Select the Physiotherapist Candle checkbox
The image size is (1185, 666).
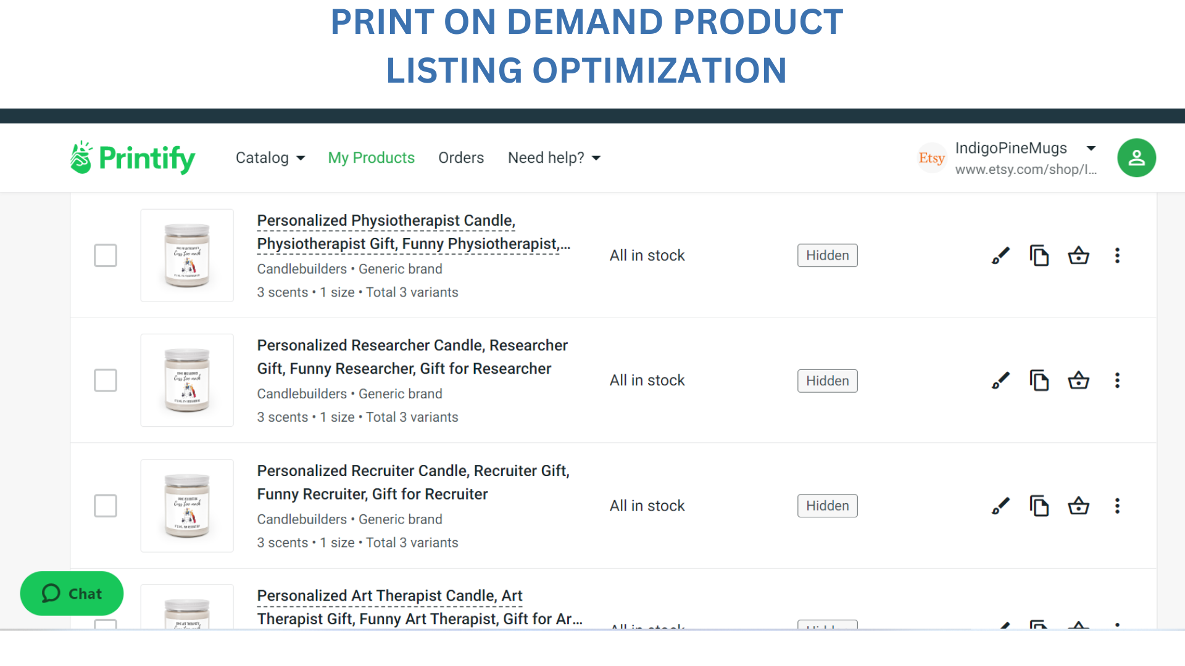point(106,255)
